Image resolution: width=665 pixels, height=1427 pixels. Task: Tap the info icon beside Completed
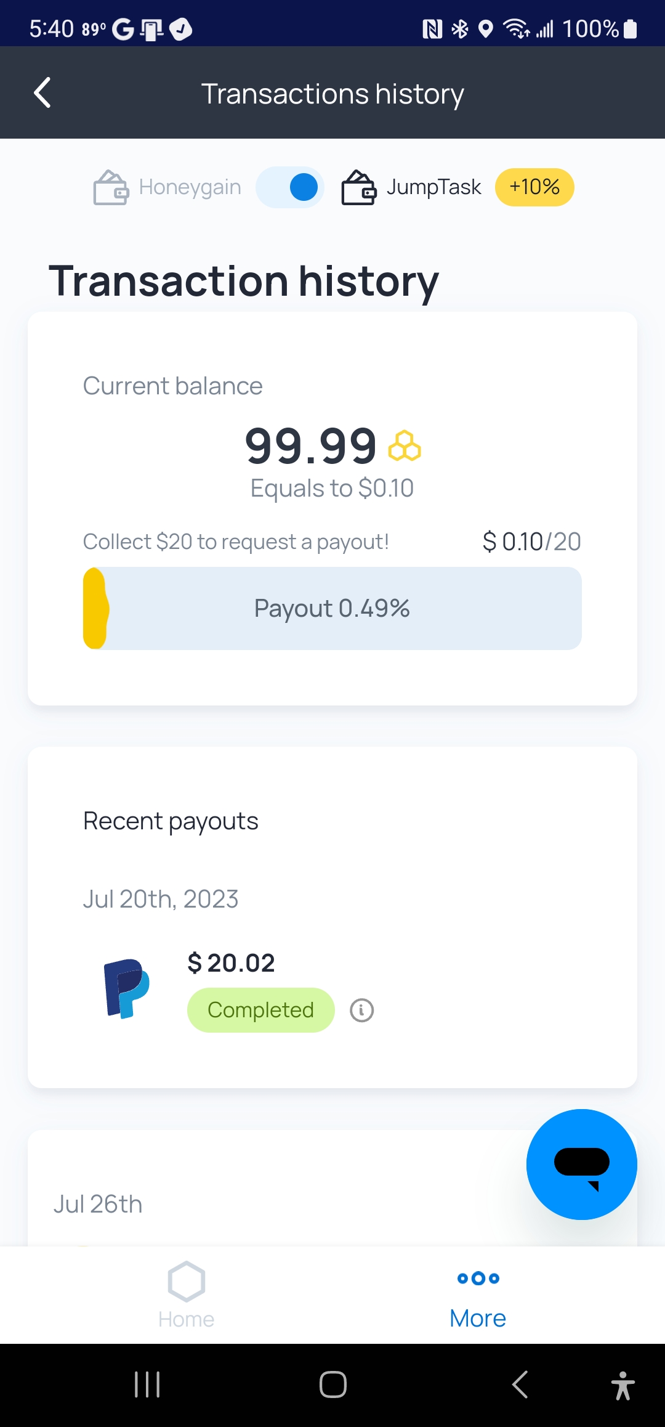pos(361,1010)
